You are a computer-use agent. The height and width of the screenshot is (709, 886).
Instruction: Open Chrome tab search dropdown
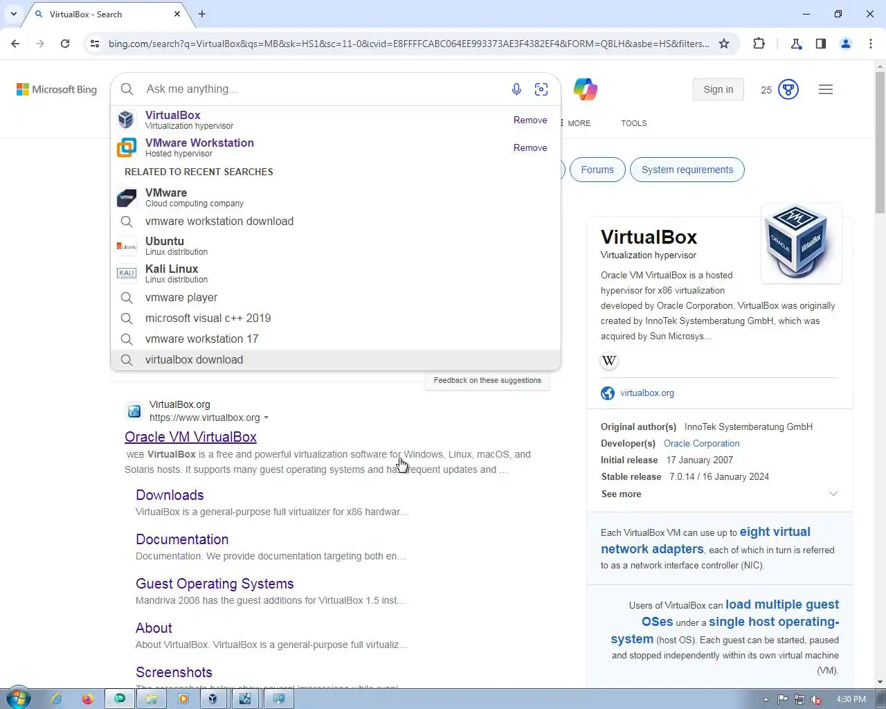click(14, 14)
